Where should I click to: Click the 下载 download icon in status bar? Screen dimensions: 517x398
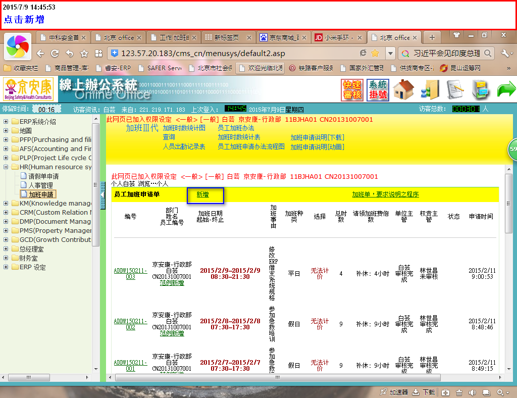tap(424, 392)
